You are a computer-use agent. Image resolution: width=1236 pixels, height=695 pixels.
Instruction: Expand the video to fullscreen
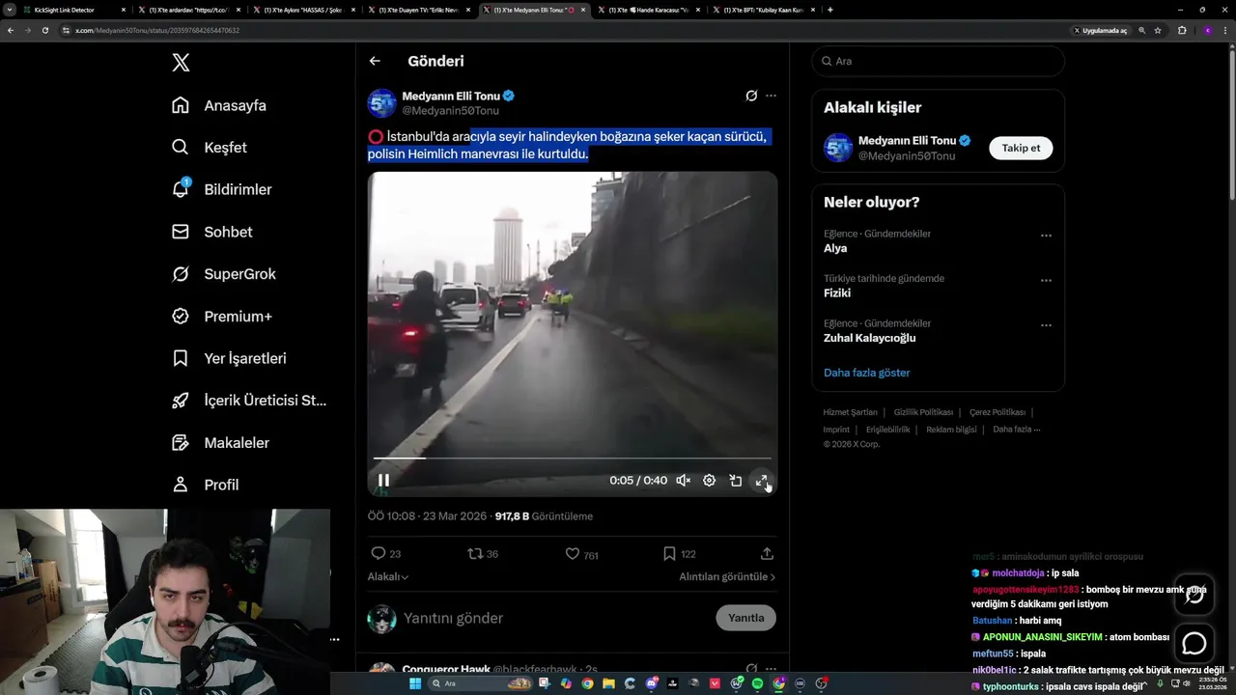[761, 480]
